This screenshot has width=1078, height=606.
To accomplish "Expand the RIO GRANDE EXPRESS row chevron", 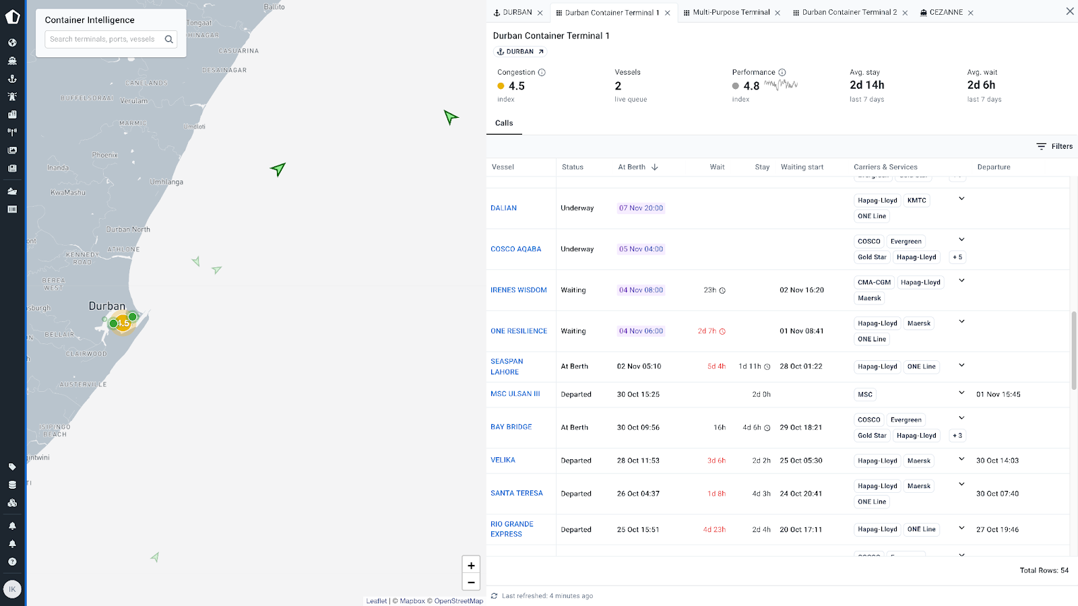I will click(961, 528).
